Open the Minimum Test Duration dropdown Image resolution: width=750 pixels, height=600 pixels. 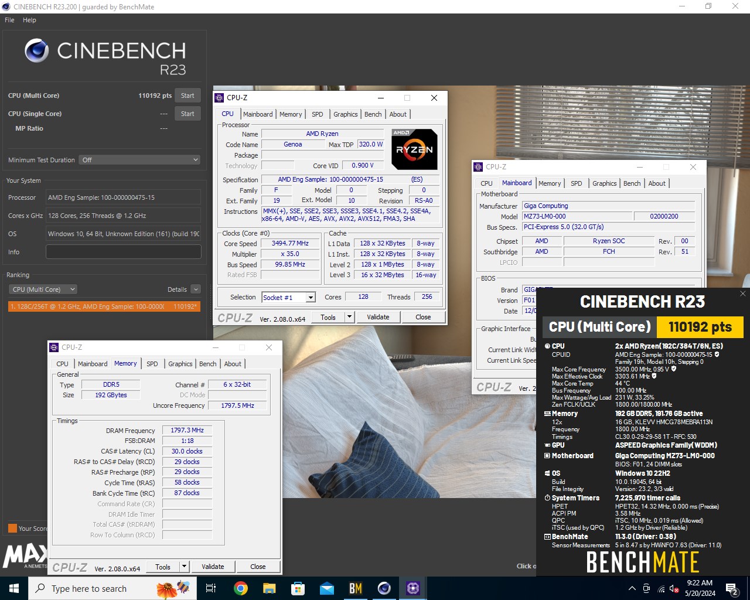139,160
